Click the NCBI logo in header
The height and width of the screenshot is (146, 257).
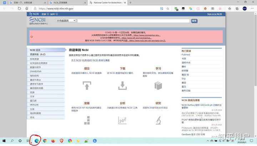pos(37,20)
